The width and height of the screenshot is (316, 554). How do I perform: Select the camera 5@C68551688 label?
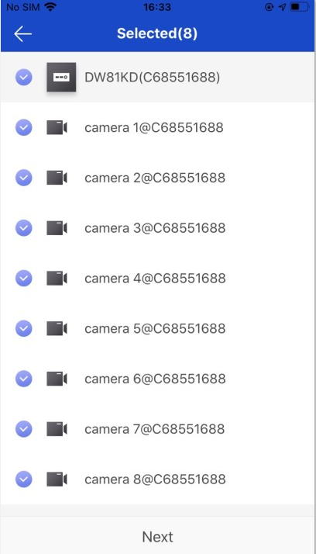click(x=155, y=328)
